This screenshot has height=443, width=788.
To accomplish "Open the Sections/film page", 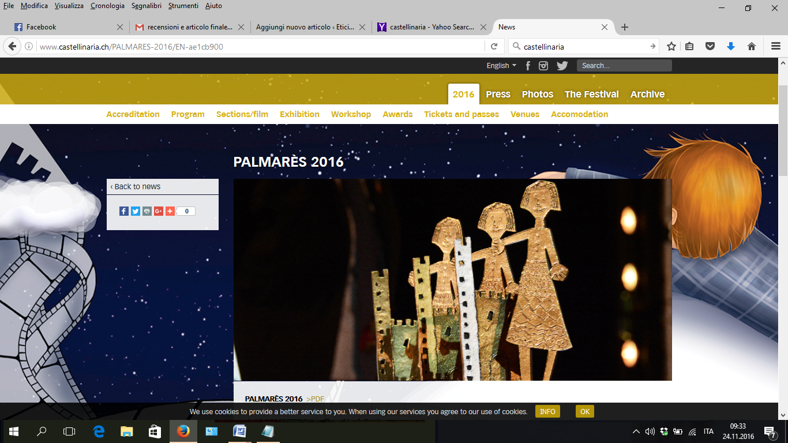I will [x=242, y=114].
